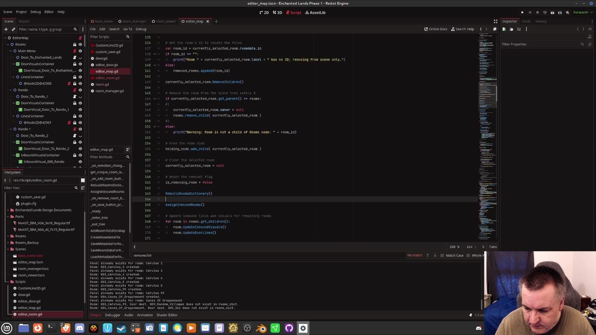Toggle visibility of DoorVisual_Door_To_Rando_1

80,109
